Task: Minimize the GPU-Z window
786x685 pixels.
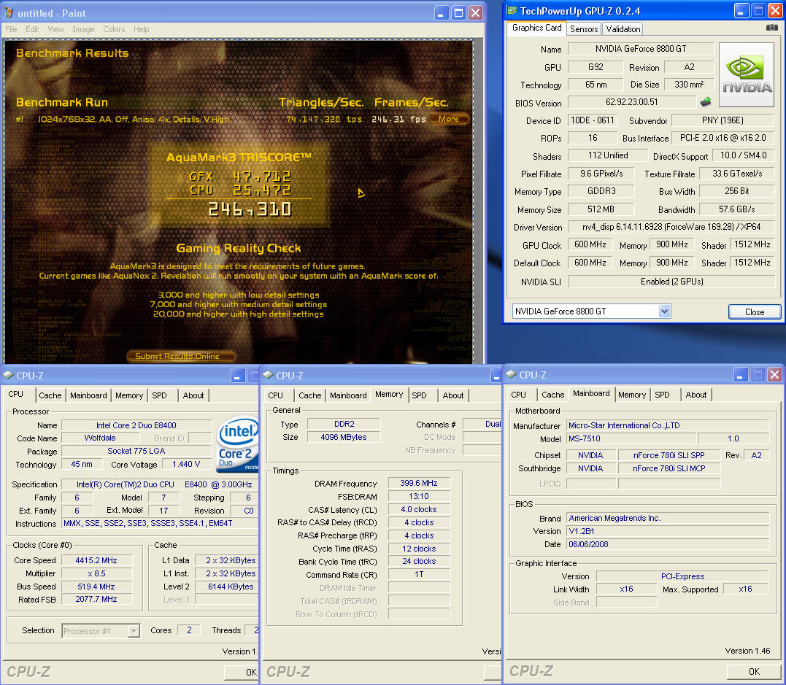Action: coord(741,10)
